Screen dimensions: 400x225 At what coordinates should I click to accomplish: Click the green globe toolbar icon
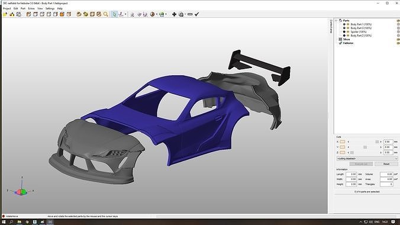[x=162, y=14]
